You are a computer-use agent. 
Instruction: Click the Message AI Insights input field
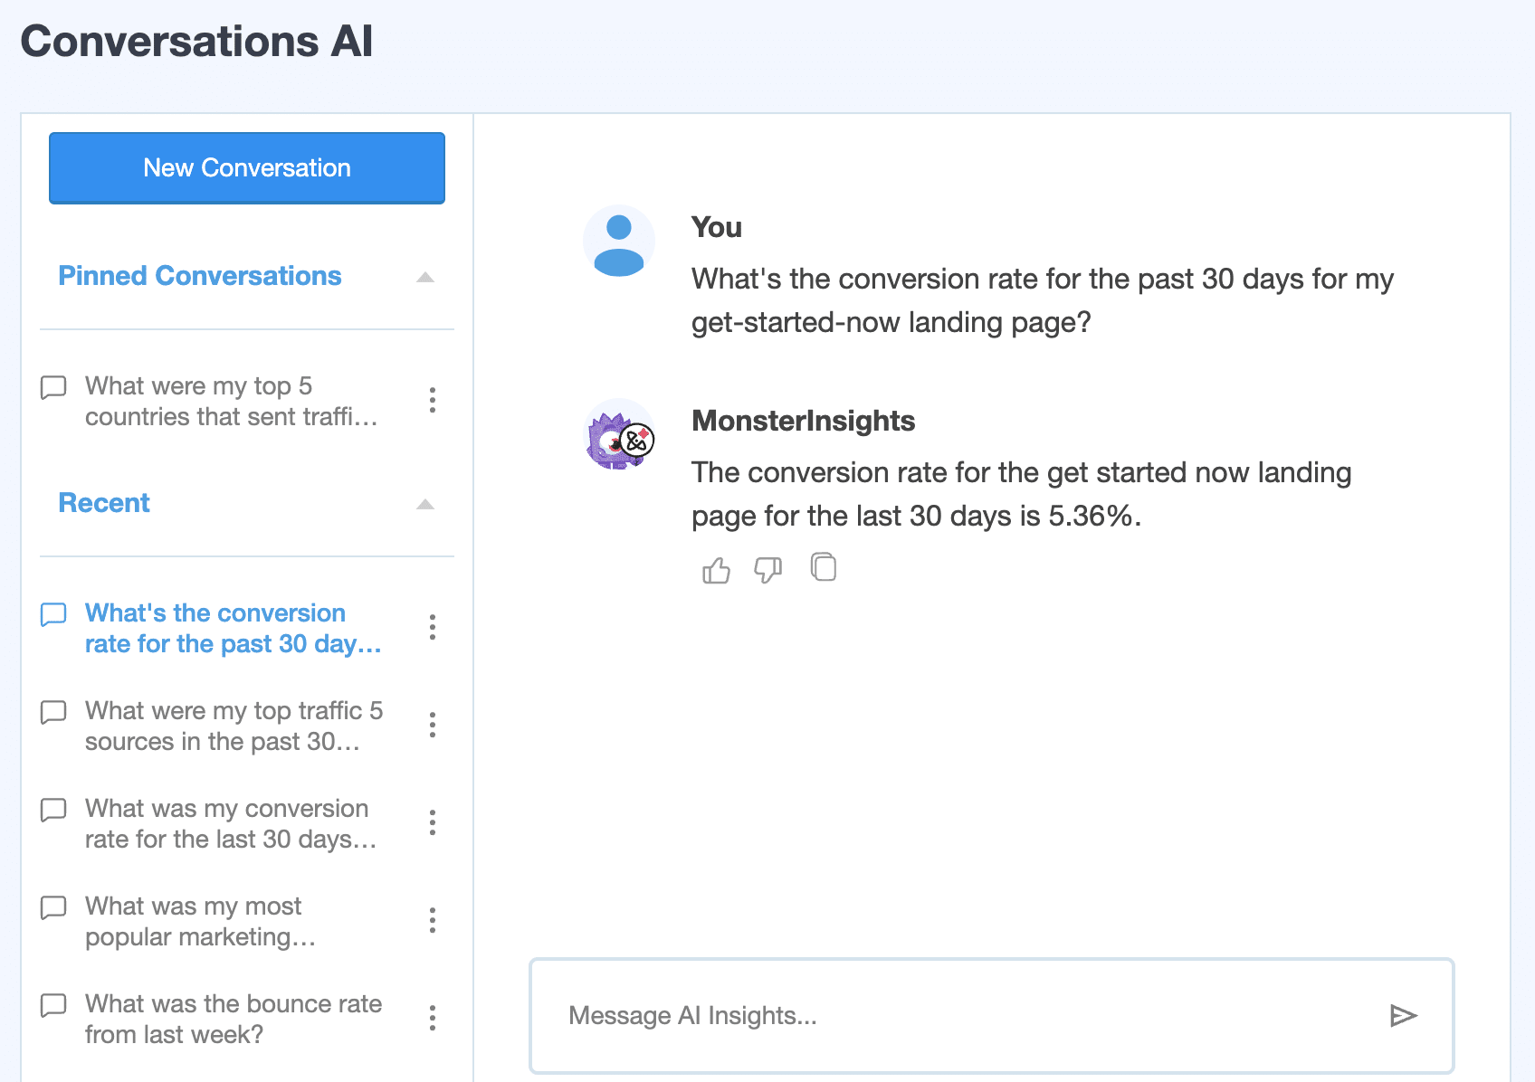click(905, 1016)
